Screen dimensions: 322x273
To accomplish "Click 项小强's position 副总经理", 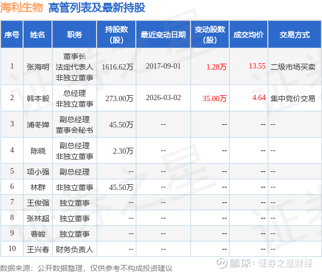I will coord(75,171).
